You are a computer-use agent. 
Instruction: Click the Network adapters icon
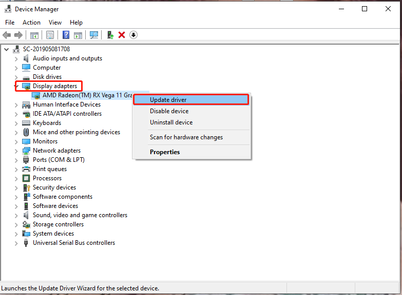pyautogui.click(x=26, y=151)
